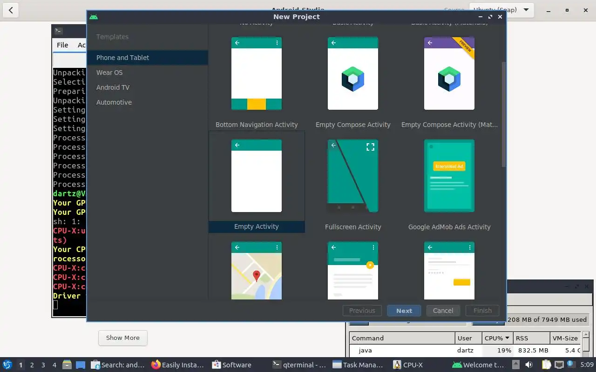
Task: Open the File menu in the terminal window
Action: coord(62,45)
